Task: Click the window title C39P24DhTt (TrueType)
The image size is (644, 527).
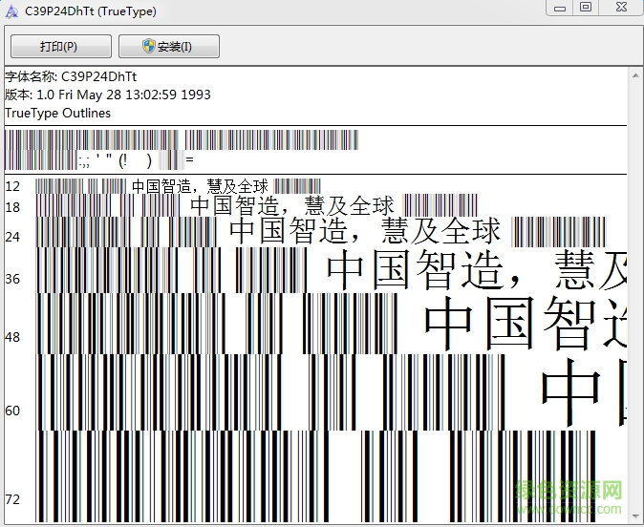Action: click(x=91, y=11)
